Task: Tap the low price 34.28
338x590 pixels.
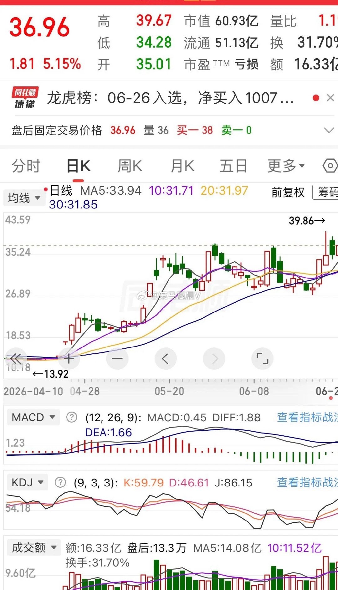Action: click(x=154, y=42)
